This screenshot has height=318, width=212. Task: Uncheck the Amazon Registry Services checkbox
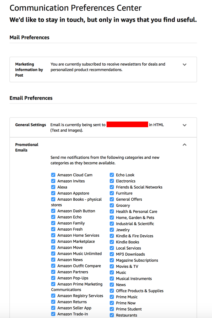(53, 296)
